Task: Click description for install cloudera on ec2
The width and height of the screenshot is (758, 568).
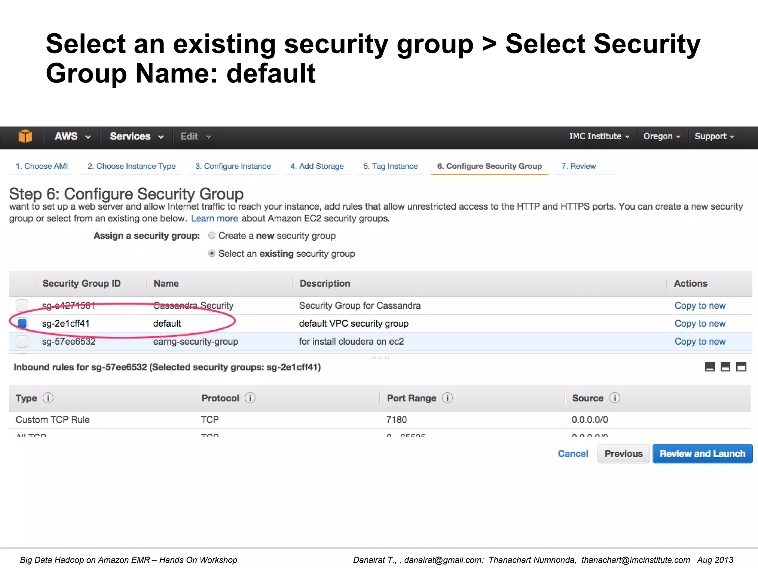Action: coord(351,341)
